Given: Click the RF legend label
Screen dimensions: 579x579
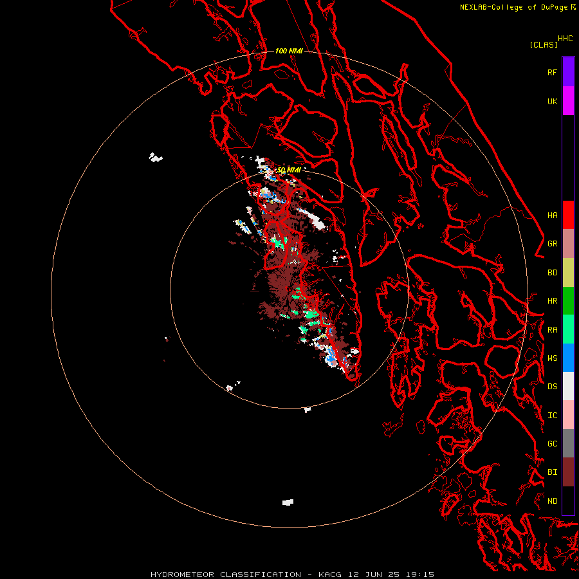Looking at the screenshot, I should click(x=552, y=72).
